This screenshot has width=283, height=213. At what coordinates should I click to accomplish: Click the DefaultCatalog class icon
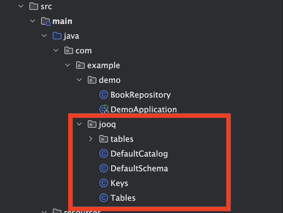click(104, 154)
